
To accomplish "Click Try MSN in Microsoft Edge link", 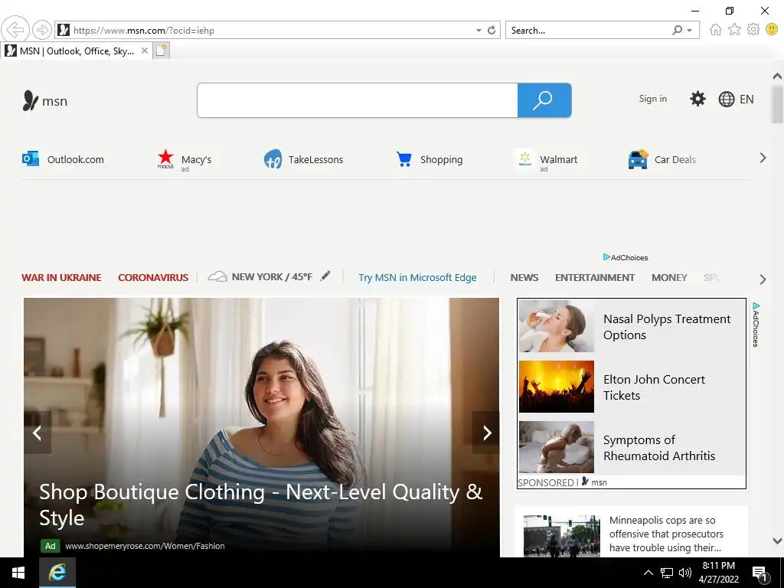I will click(417, 277).
